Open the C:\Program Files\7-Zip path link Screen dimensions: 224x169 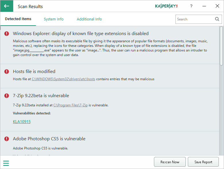point(70,105)
